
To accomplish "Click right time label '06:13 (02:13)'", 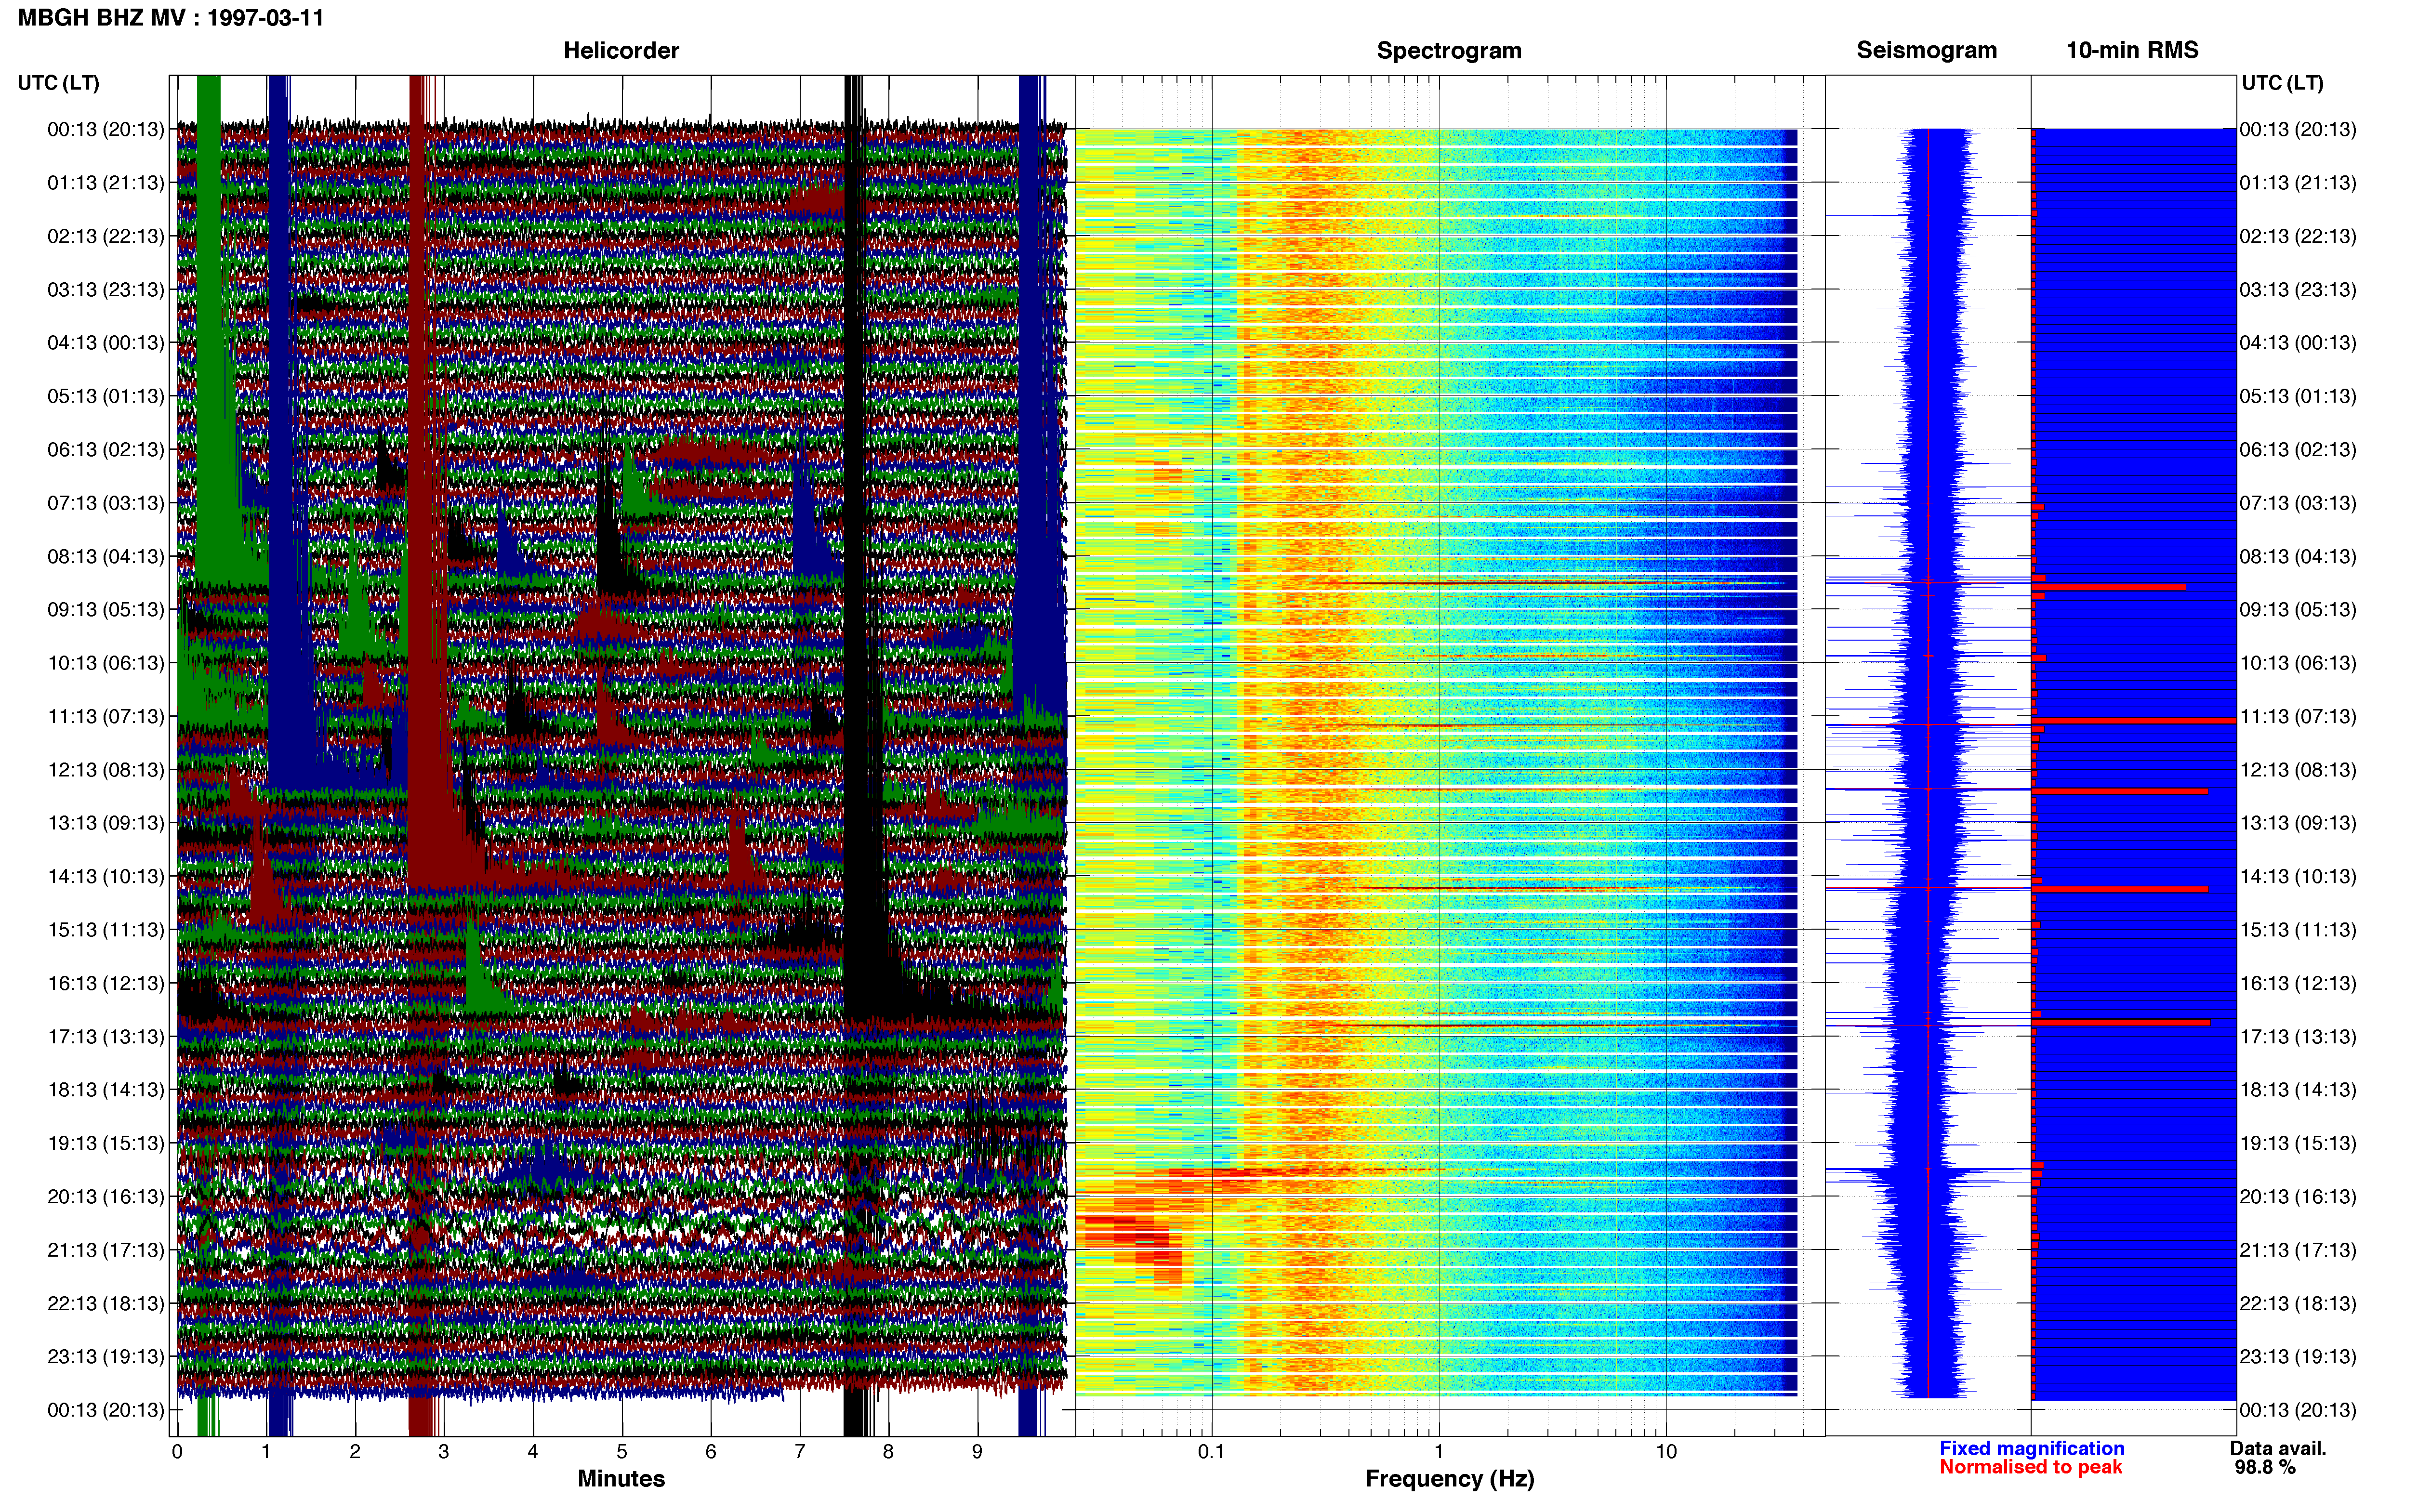I will pos(2298,449).
